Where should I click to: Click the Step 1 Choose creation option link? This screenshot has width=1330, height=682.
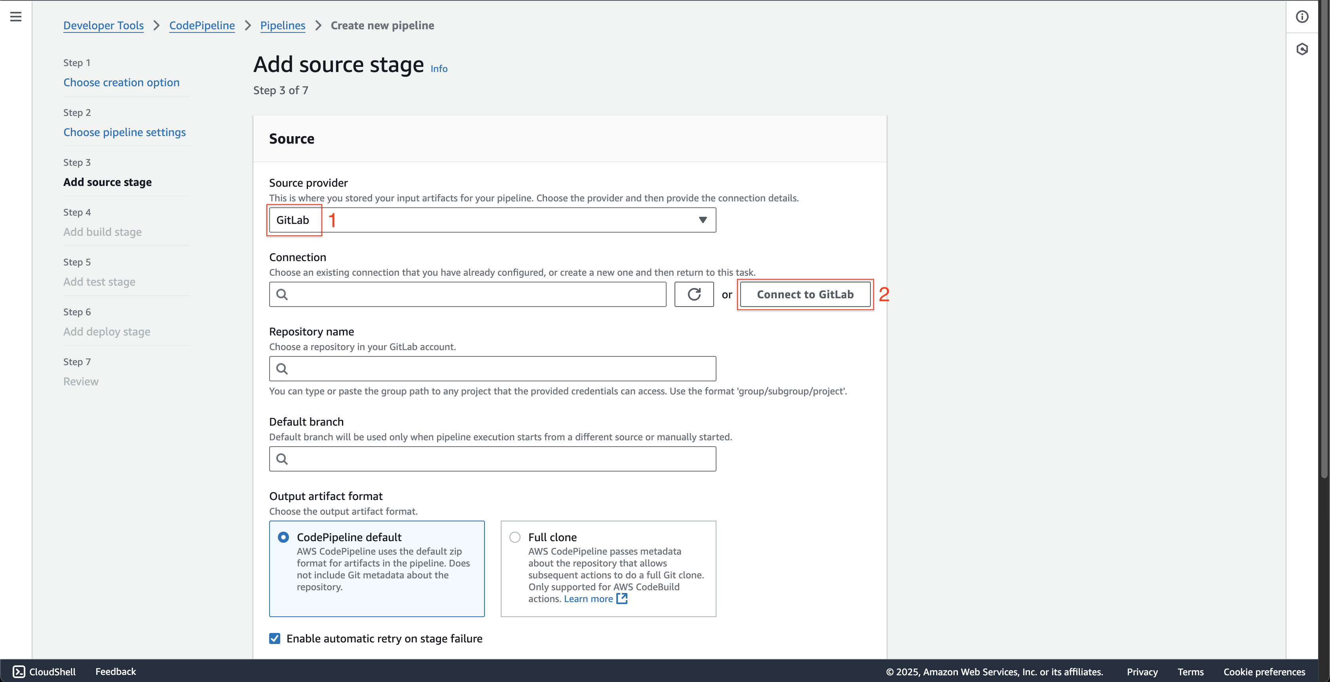[121, 82]
